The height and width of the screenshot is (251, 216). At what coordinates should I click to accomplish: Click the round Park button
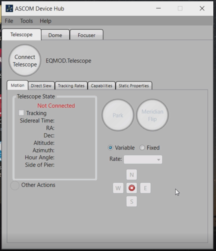pyautogui.click(x=118, y=115)
